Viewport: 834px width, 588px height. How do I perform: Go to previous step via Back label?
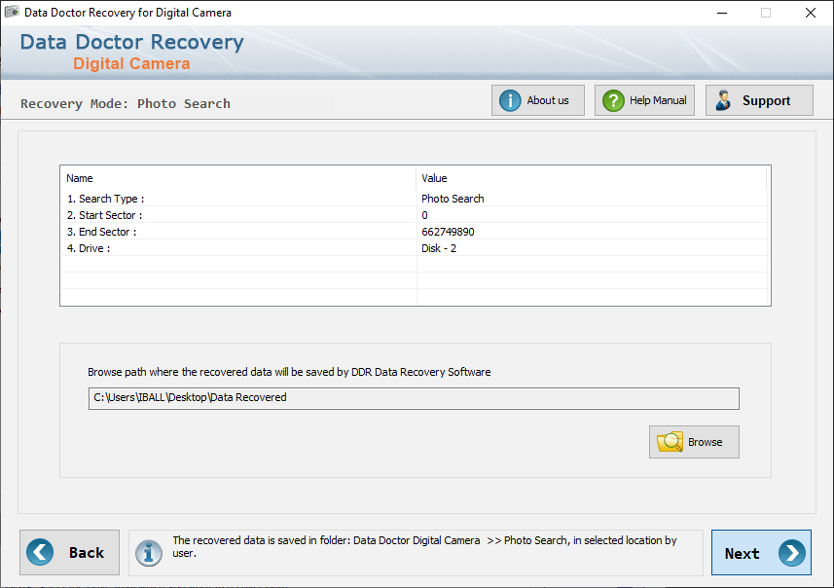tap(87, 553)
